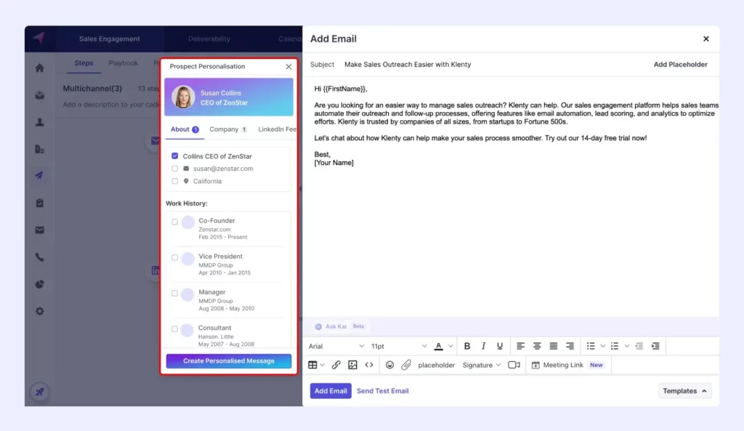Attach a file with paperclip icon

pyautogui.click(x=406, y=365)
